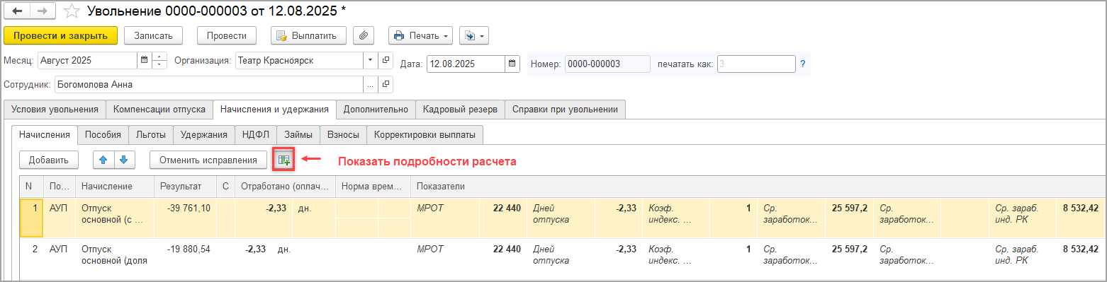Click the forward navigation arrow
The width and height of the screenshot is (1107, 282).
pyautogui.click(x=43, y=11)
